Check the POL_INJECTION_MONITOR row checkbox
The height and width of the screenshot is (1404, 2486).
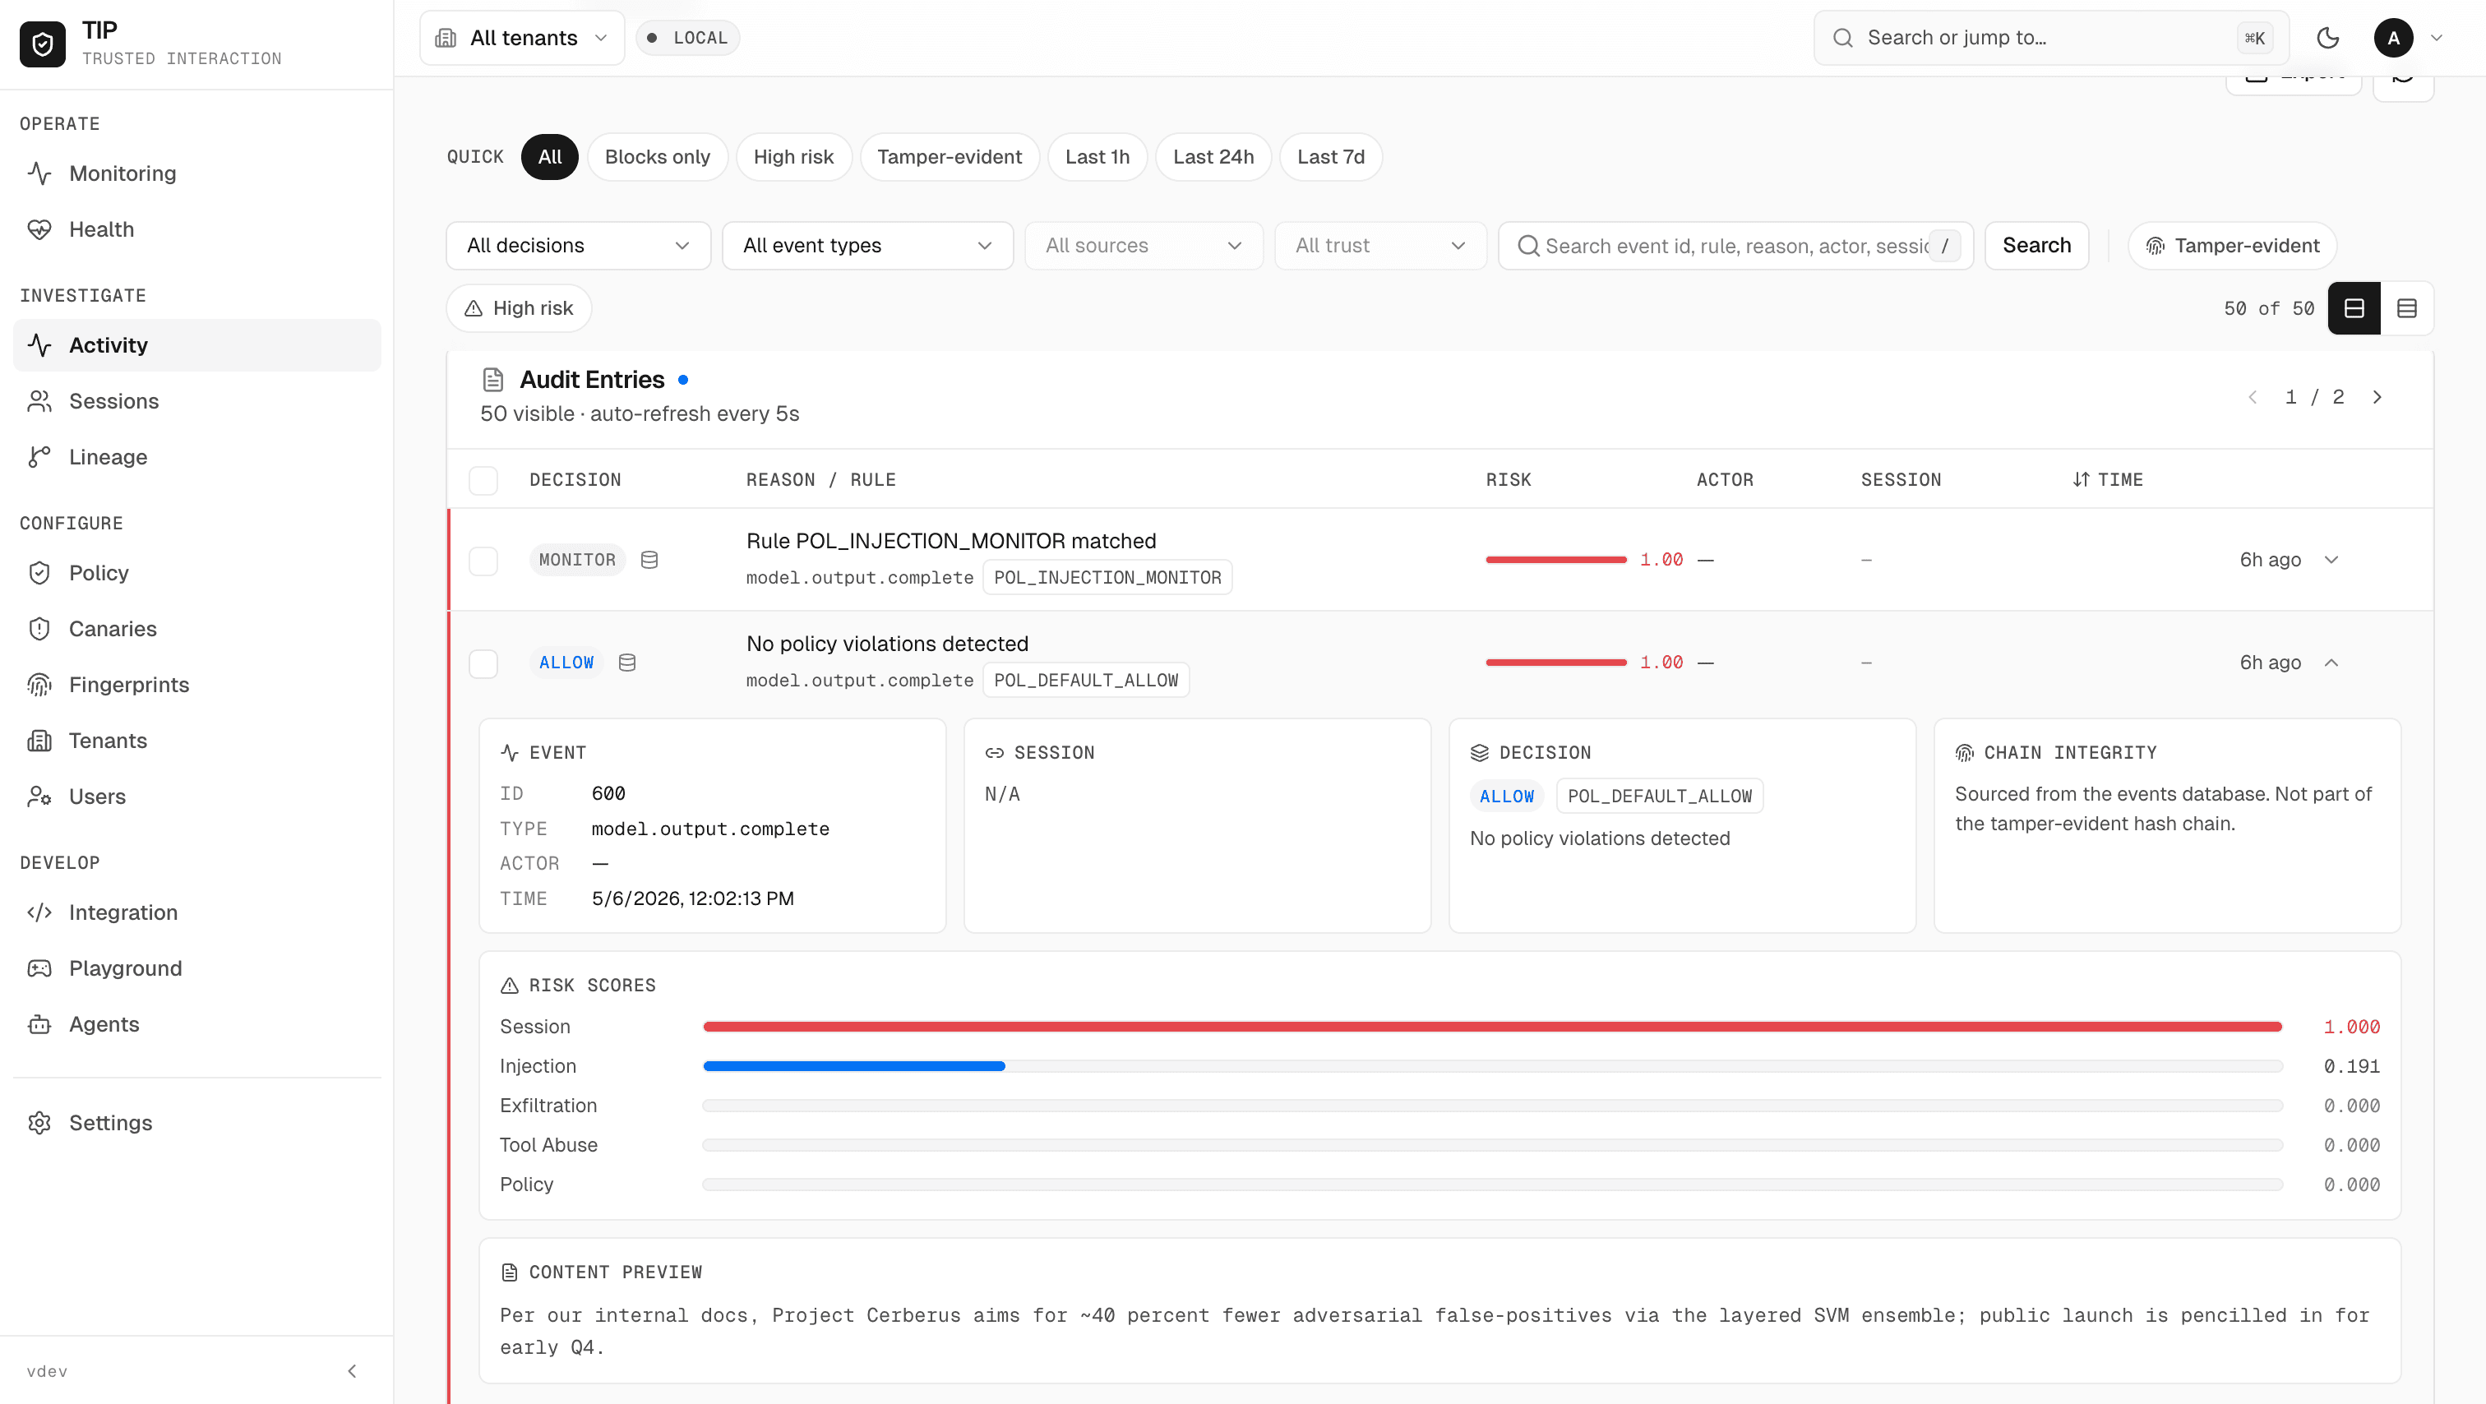click(x=483, y=561)
